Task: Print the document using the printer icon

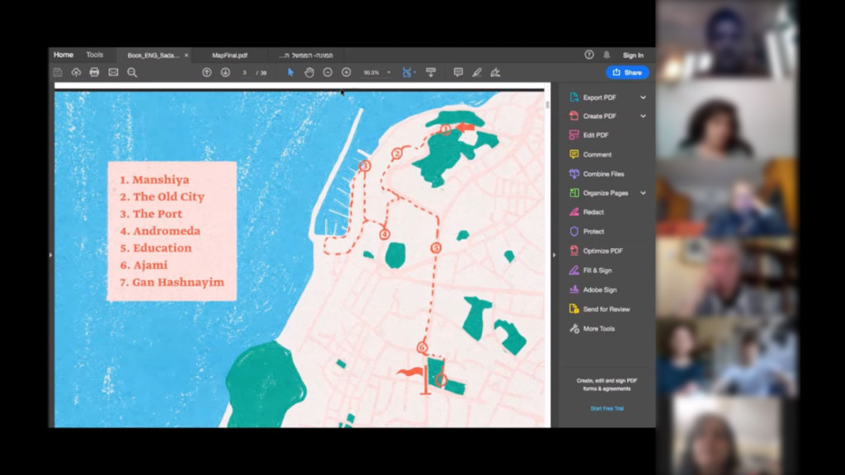Action: [x=94, y=73]
